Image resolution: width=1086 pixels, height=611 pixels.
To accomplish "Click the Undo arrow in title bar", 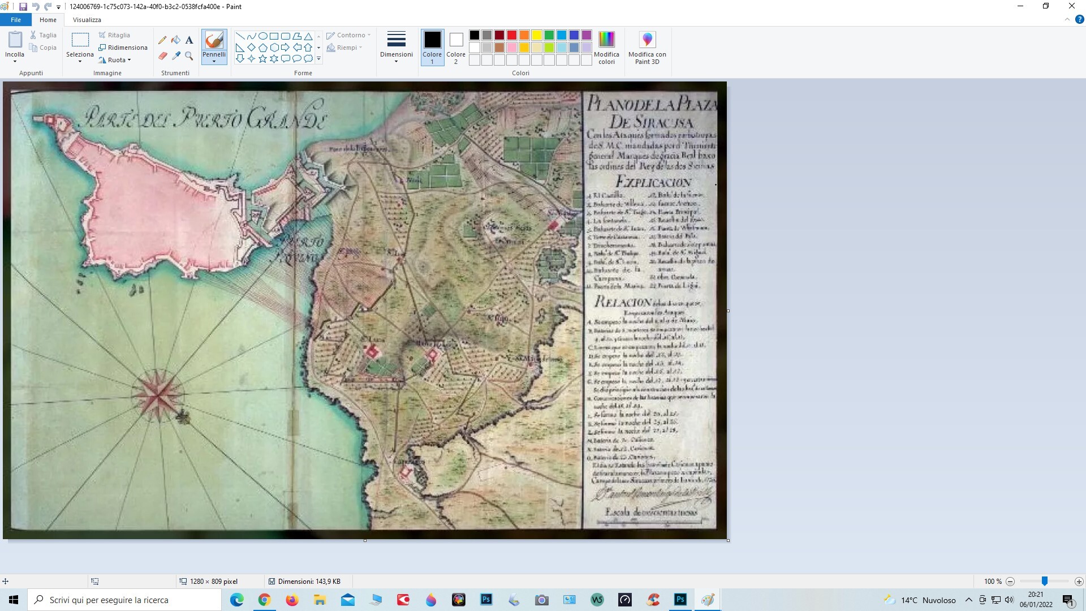I will 36,7.
